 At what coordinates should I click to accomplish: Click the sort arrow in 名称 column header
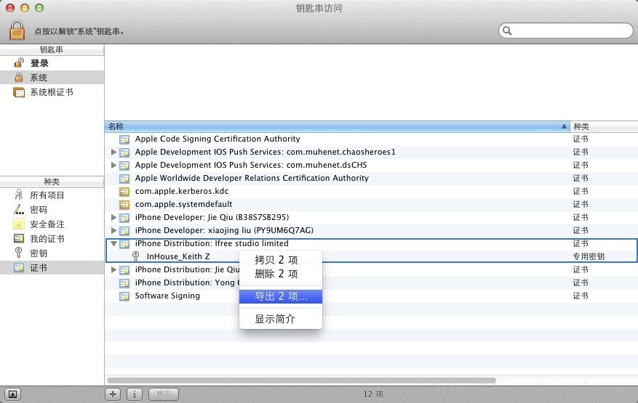click(x=564, y=126)
